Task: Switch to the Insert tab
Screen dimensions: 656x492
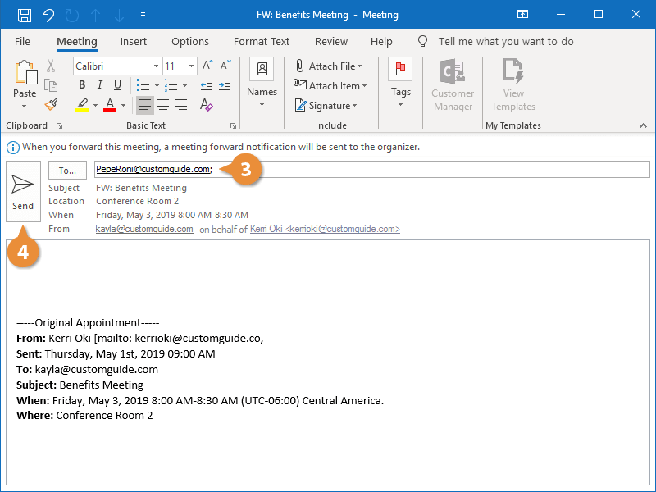Action: click(134, 41)
